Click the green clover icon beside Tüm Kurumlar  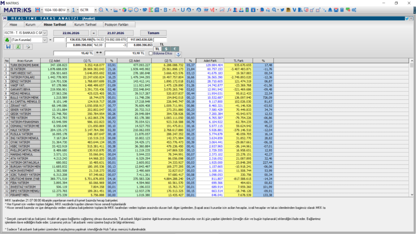(7, 40)
